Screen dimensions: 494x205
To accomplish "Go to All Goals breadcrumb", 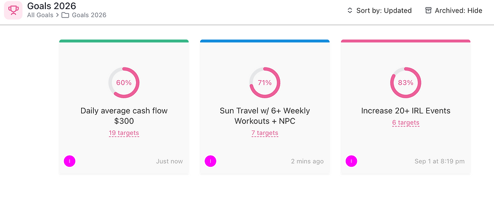I will [40, 15].
